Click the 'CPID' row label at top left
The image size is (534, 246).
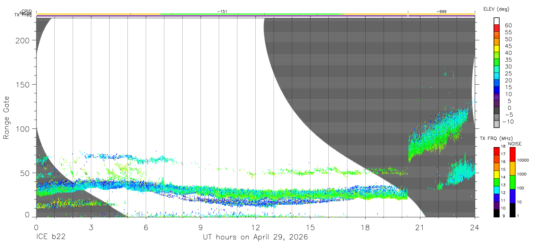[27, 11]
